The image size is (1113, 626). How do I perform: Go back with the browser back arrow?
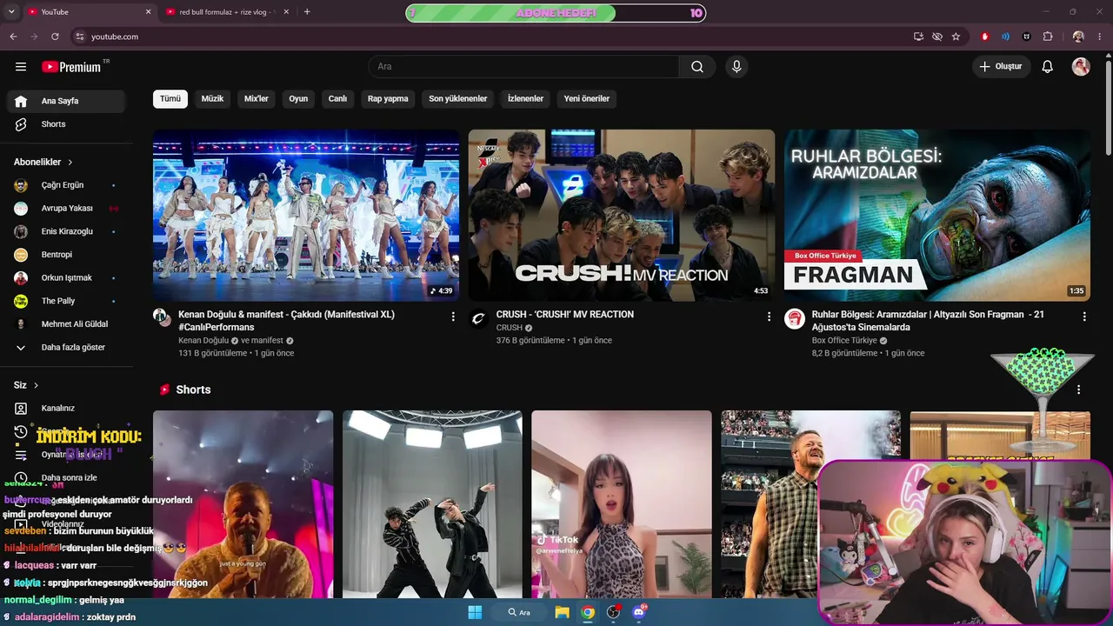point(13,37)
